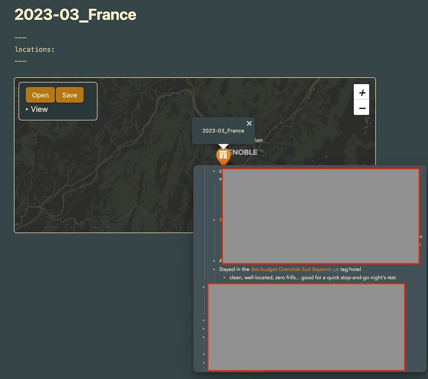Select the zoom in plus control

(361, 92)
